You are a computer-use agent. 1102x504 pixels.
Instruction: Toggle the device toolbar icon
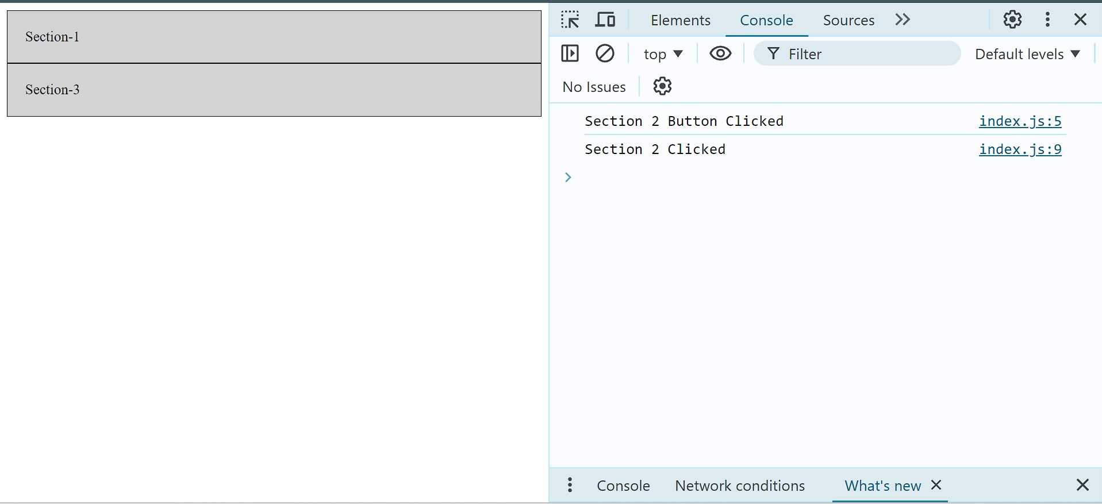click(x=605, y=20)
